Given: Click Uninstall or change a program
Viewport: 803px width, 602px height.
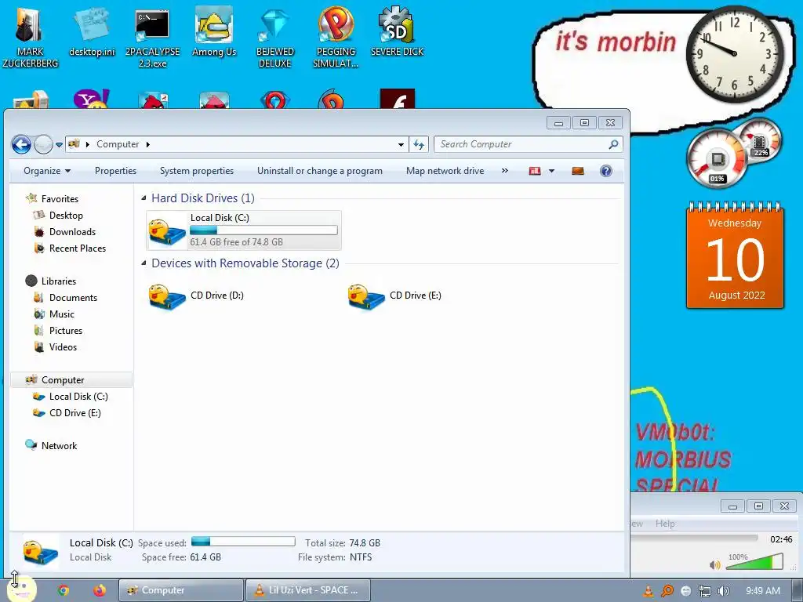Looking at the screenshot, I should pyautogui.click(x=320, y=171).
